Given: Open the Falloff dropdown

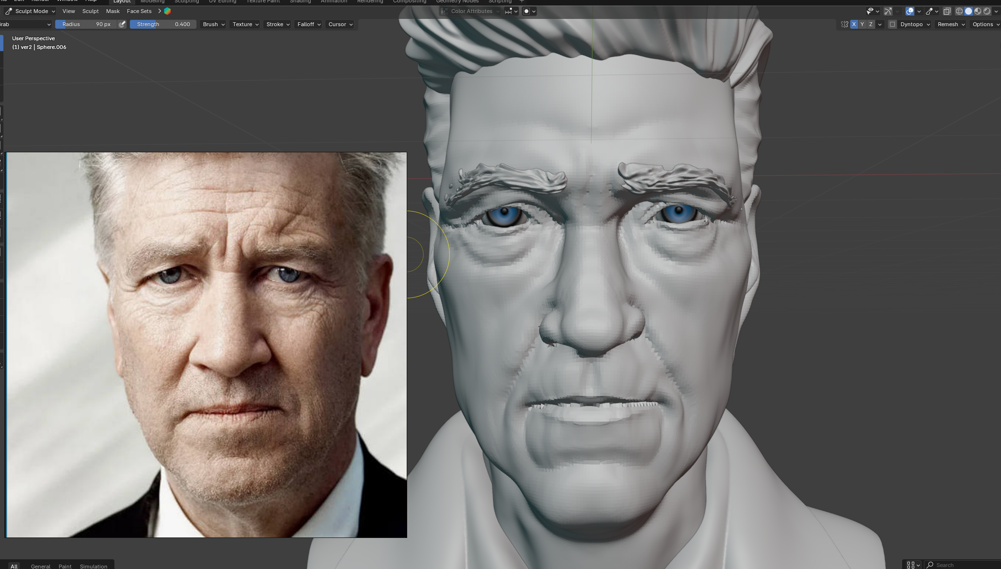Looking at the screenshot, I should point(309,24).
